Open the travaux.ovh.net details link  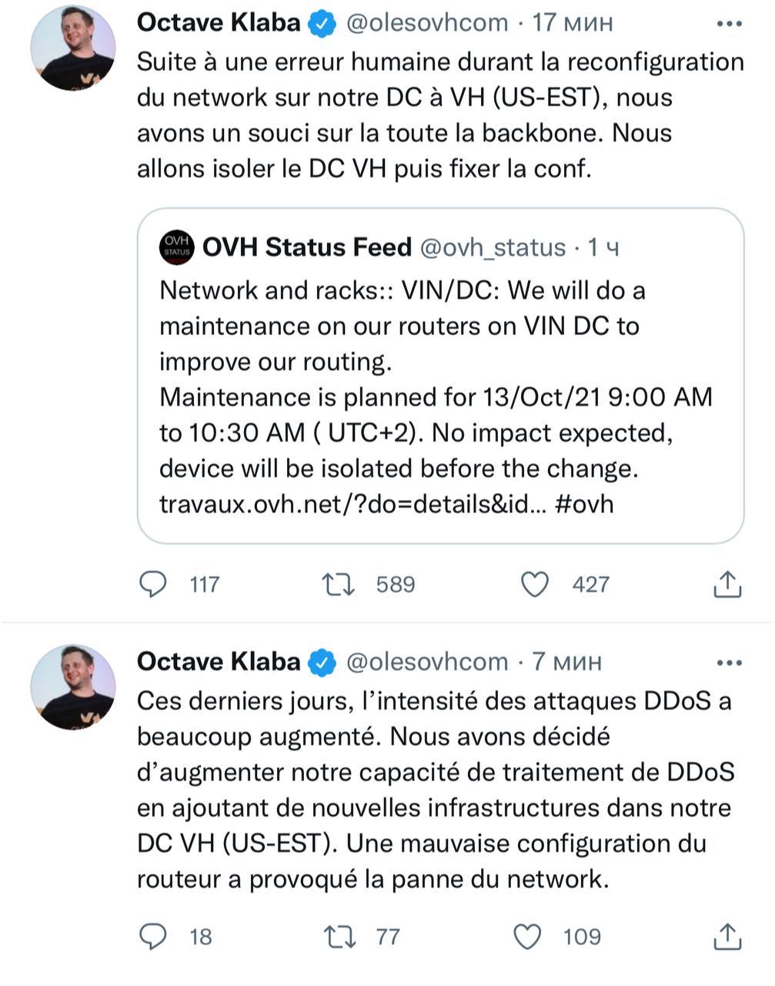click(353, 504)
